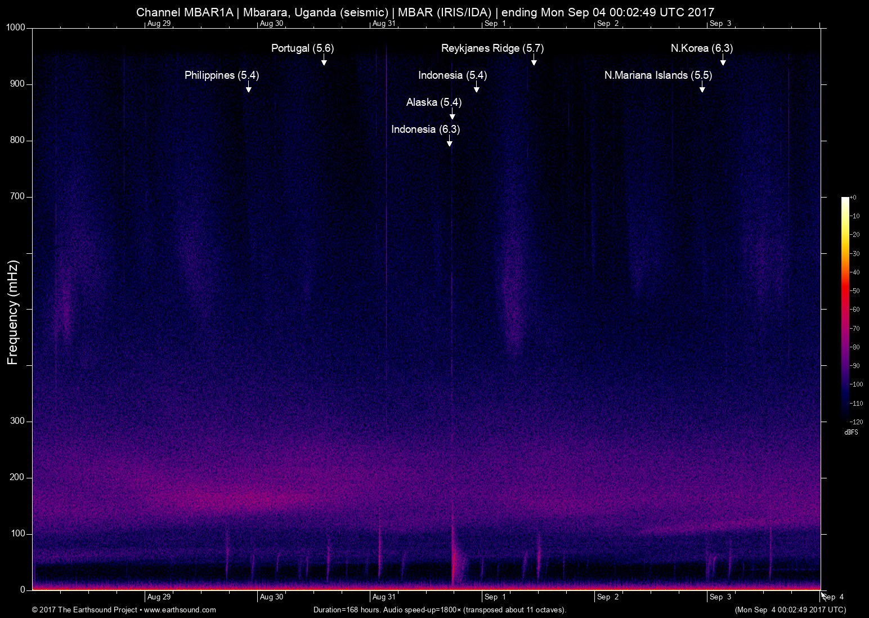Click the N.Korea (6.3) event label
This screenshot has width=869, height=618.
701,48
